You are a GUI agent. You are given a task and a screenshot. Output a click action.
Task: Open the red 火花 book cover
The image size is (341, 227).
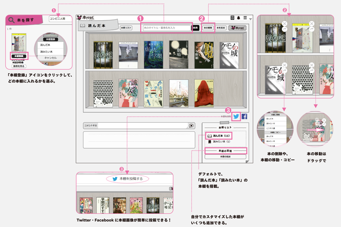(x=204, y=93)
